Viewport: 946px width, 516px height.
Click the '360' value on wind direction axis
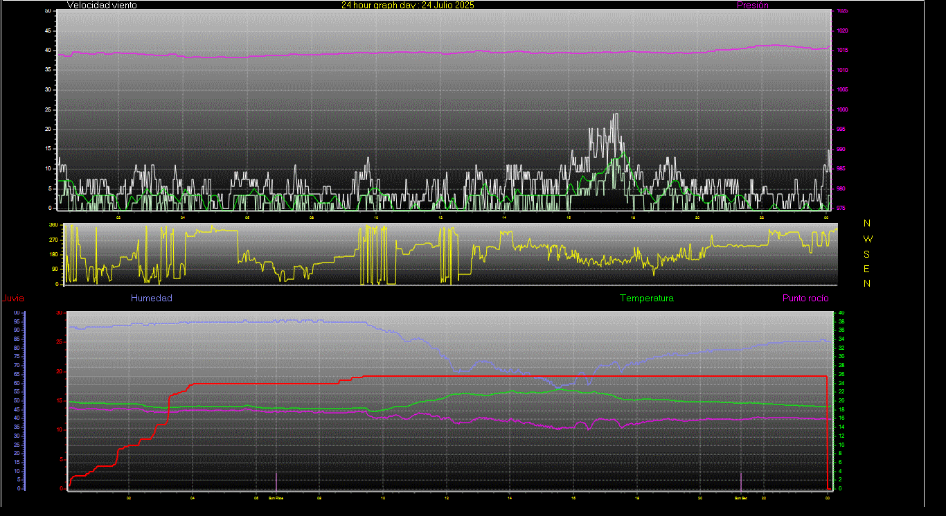pos(54,225)
